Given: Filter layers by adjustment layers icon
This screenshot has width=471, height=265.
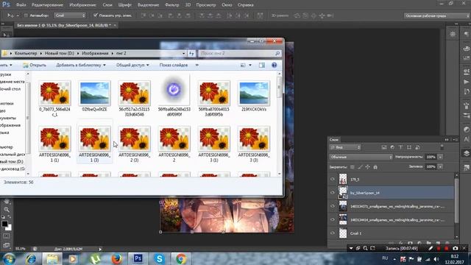Looking at the screenshot, I should tap(392, 147).
